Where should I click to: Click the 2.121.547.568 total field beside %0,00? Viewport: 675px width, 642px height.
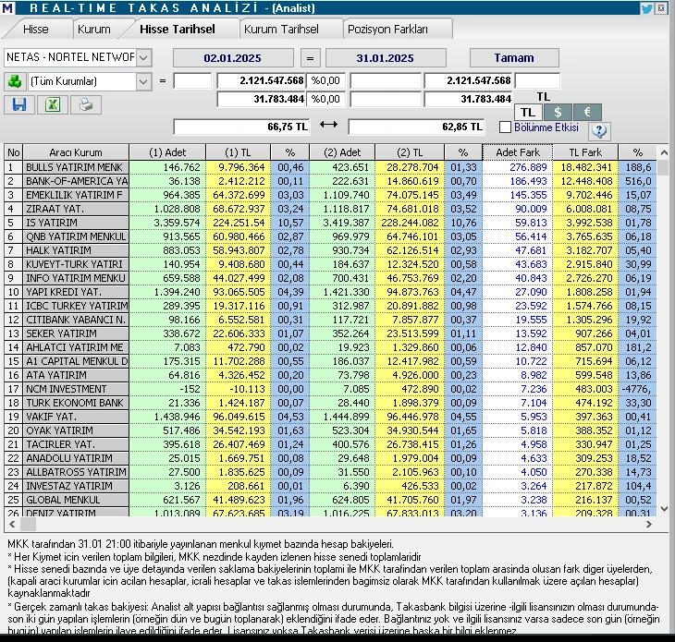pos(262,81)
